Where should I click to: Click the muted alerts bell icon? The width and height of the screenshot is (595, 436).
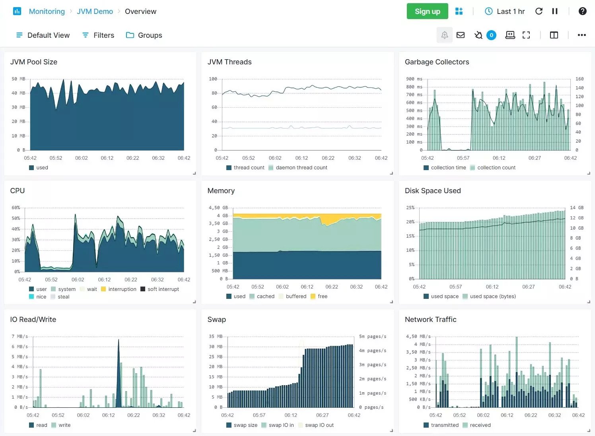click(478, 35)
